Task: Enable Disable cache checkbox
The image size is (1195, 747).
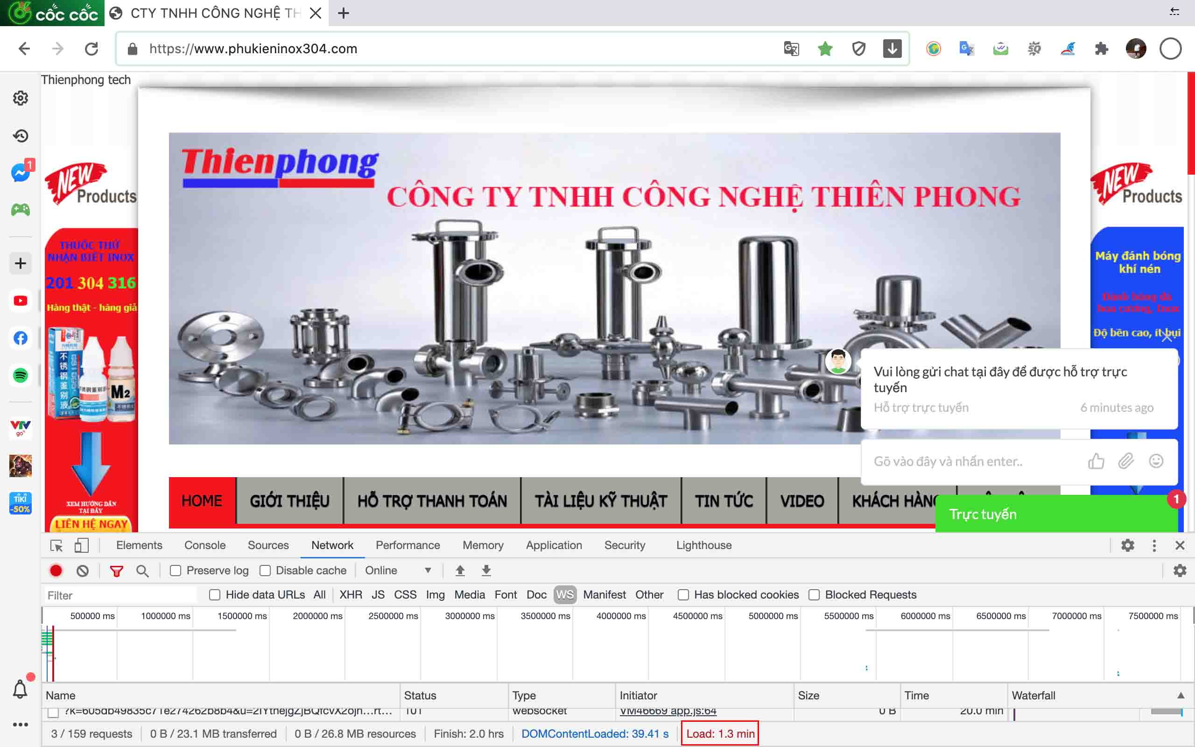Action: 265,571
